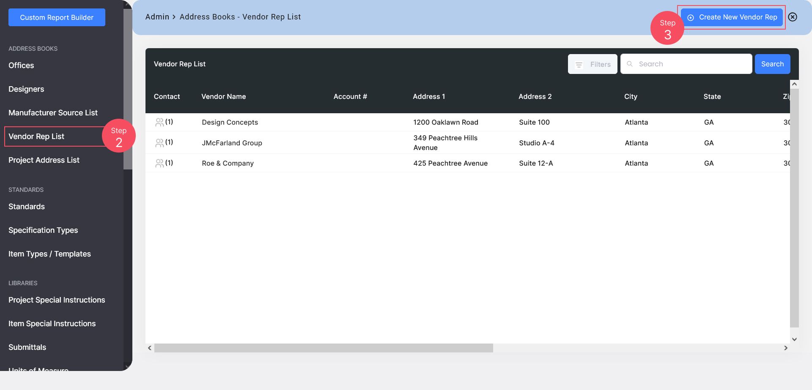This screenshot has height=390, width=812.
Task: Click the Address 1 column header
Action: click(x=429, y=96)
